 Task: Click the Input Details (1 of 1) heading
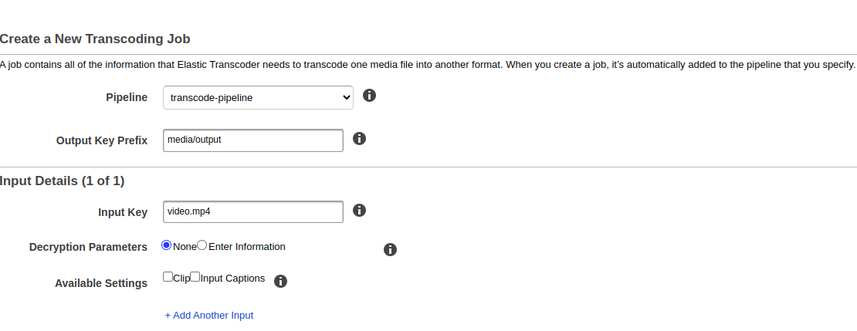(x=63, y=181)
